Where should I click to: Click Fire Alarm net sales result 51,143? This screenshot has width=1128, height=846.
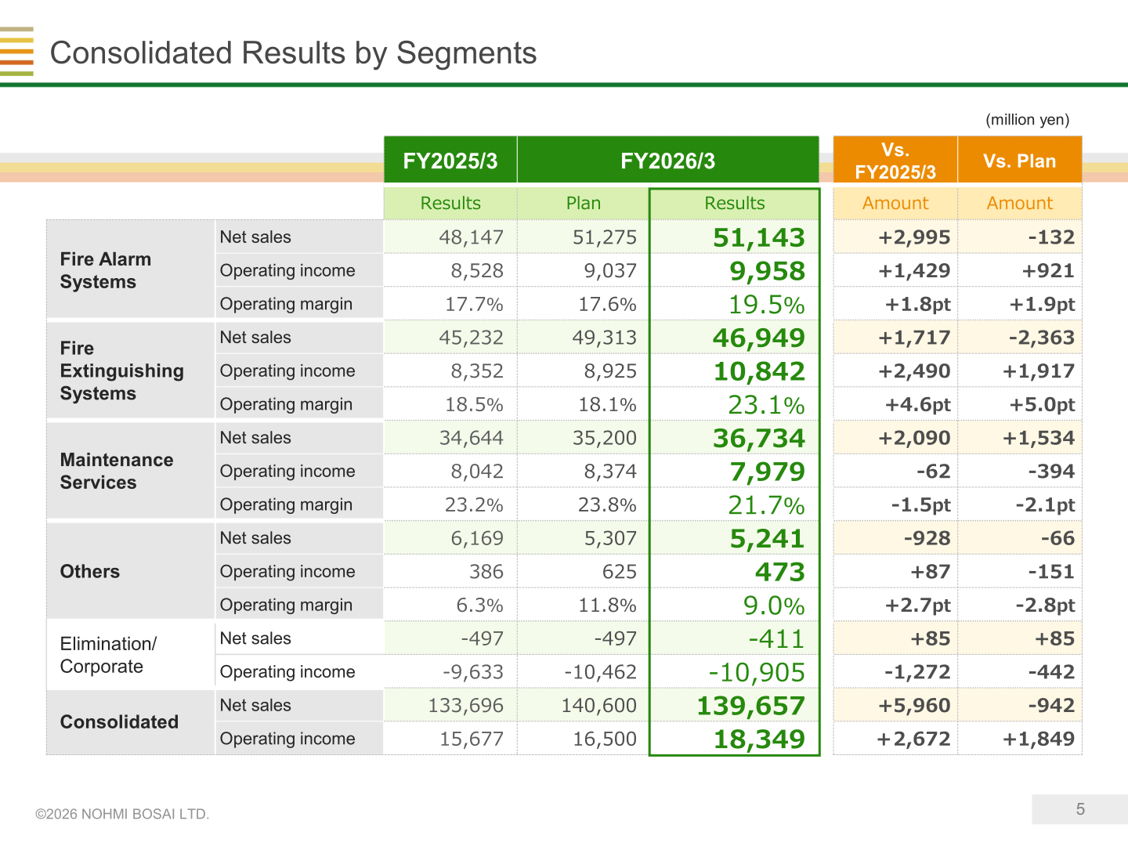pos(759,237)
